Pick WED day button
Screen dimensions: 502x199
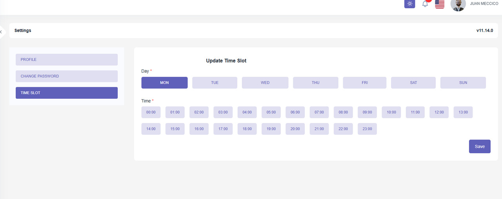(265, 83)
